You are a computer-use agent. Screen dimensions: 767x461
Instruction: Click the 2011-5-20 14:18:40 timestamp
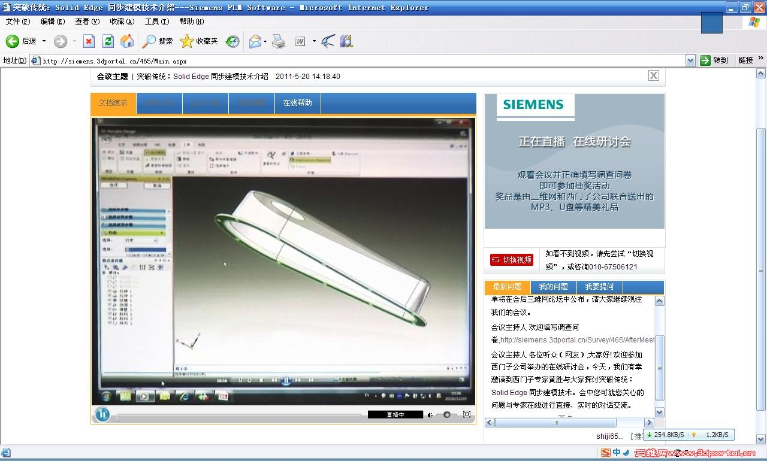click(308, 77)
